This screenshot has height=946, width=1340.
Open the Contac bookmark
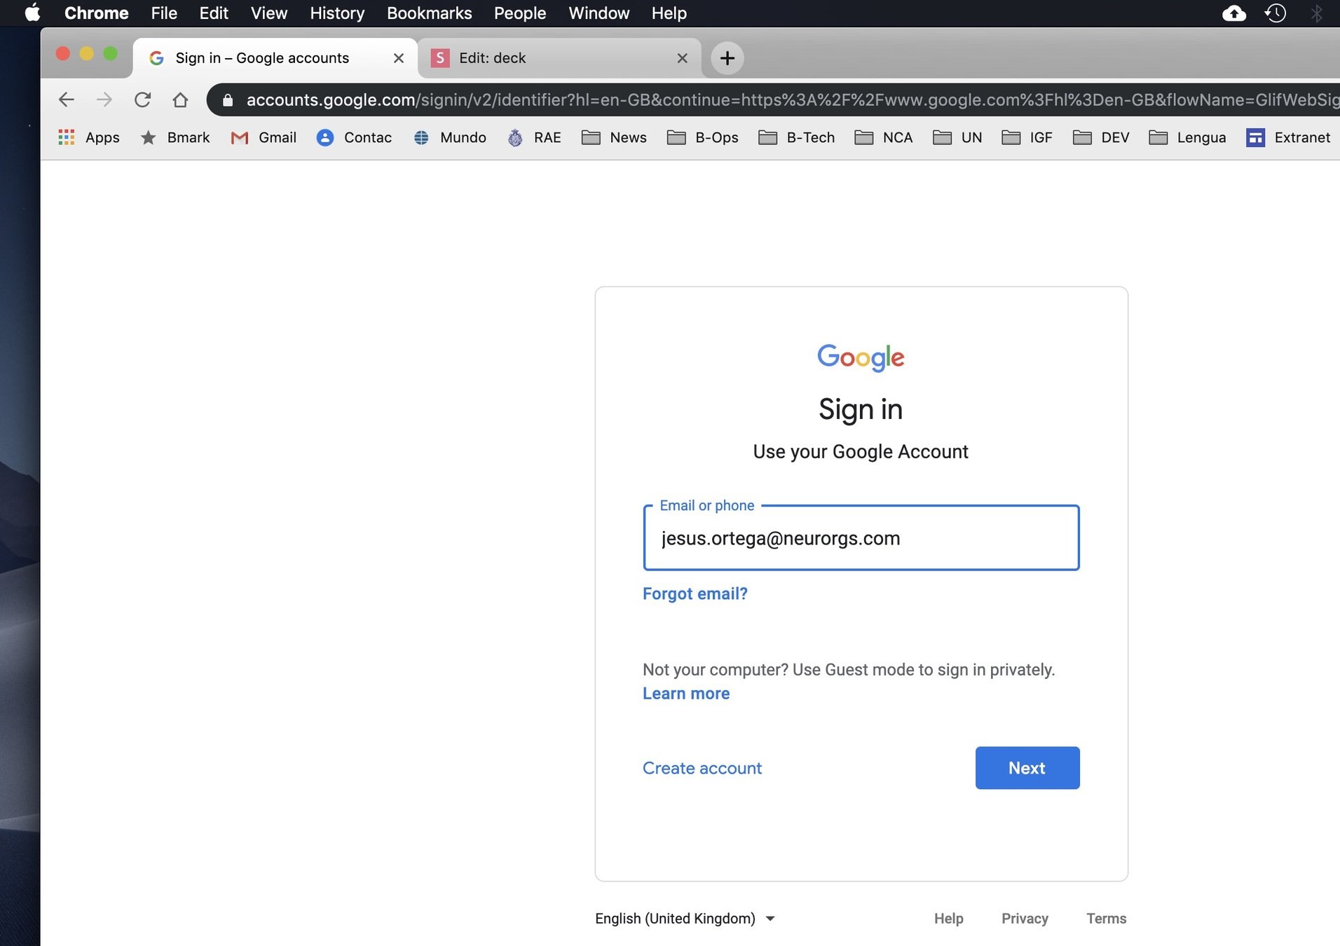[354, 137]
